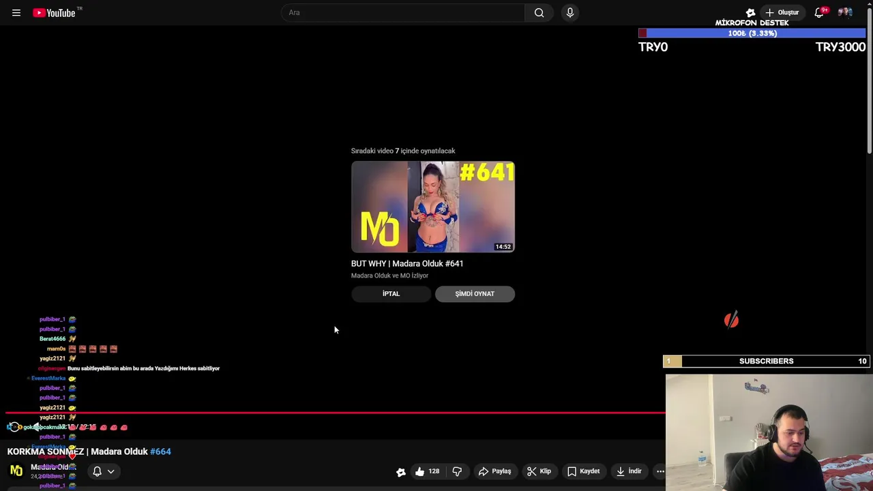873x491 pixels.
Task: Open the account avatar menu
Action: (845, 12)
